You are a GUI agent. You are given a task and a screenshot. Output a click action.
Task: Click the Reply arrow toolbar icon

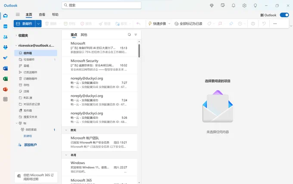138,24
